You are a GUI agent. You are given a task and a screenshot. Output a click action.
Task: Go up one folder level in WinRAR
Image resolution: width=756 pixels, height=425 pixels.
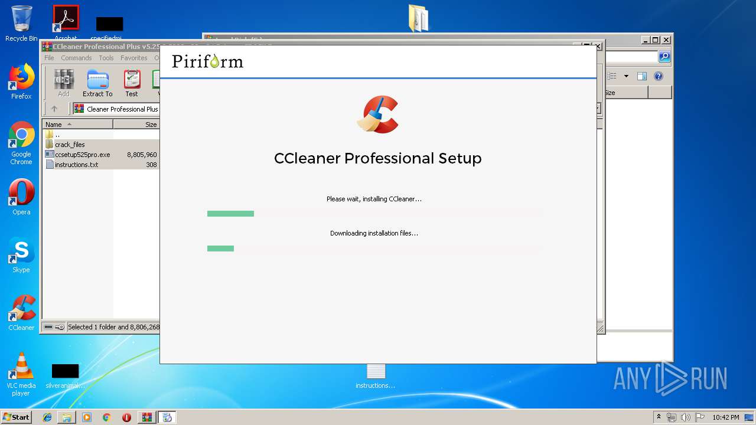tap(54, 109)
